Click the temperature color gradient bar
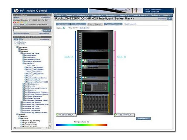This screenshot has height=140, width=187. coord(82,125)
